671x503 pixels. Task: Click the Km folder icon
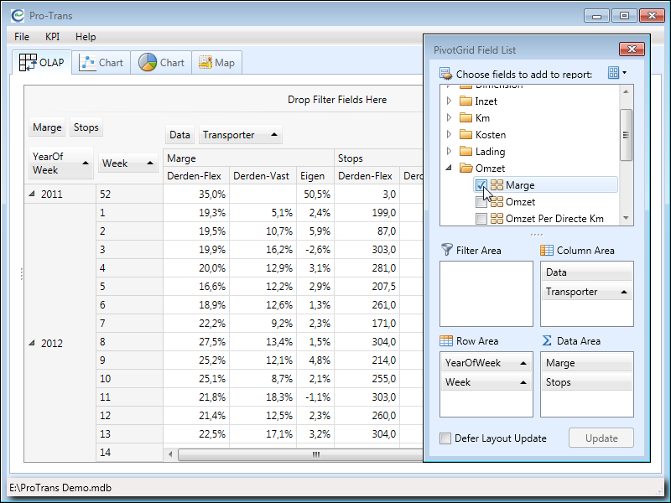466,118
